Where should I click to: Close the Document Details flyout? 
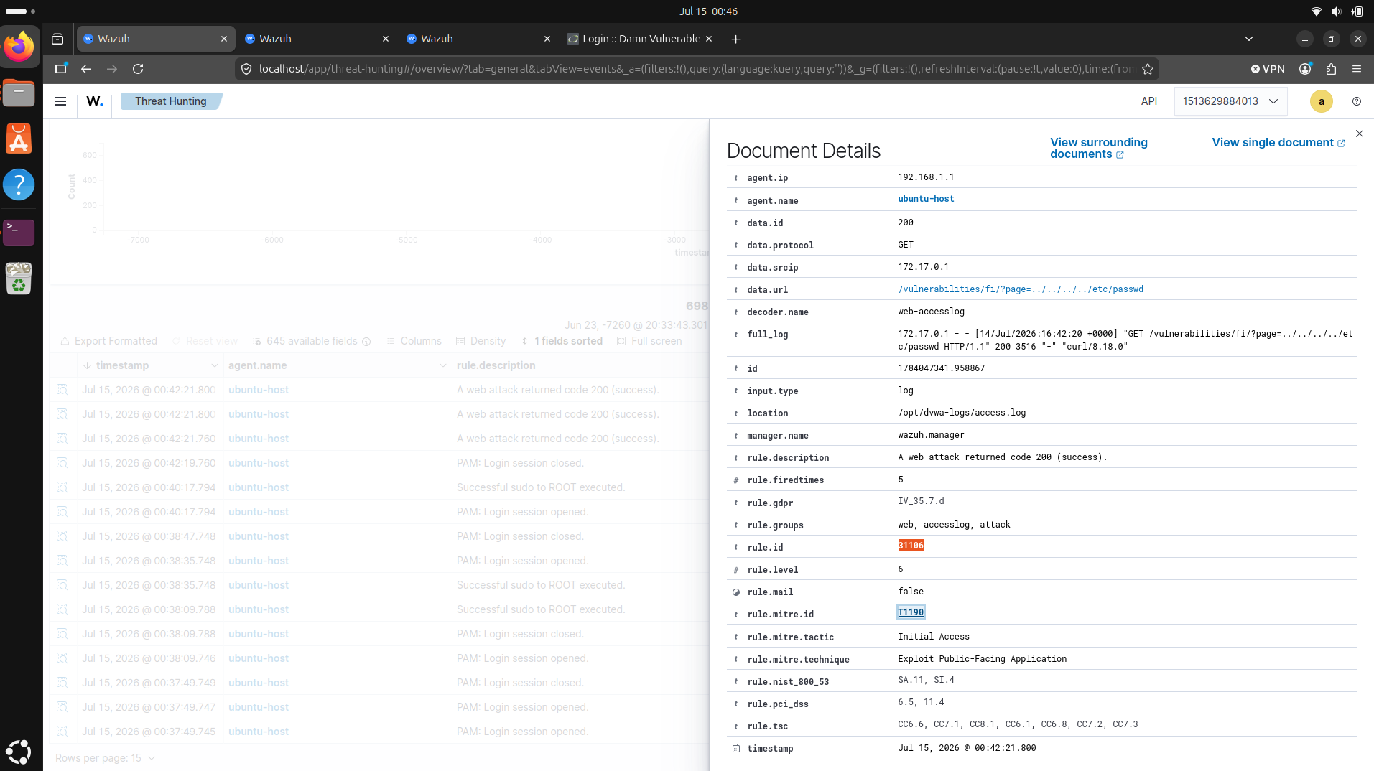point(1359,134)
